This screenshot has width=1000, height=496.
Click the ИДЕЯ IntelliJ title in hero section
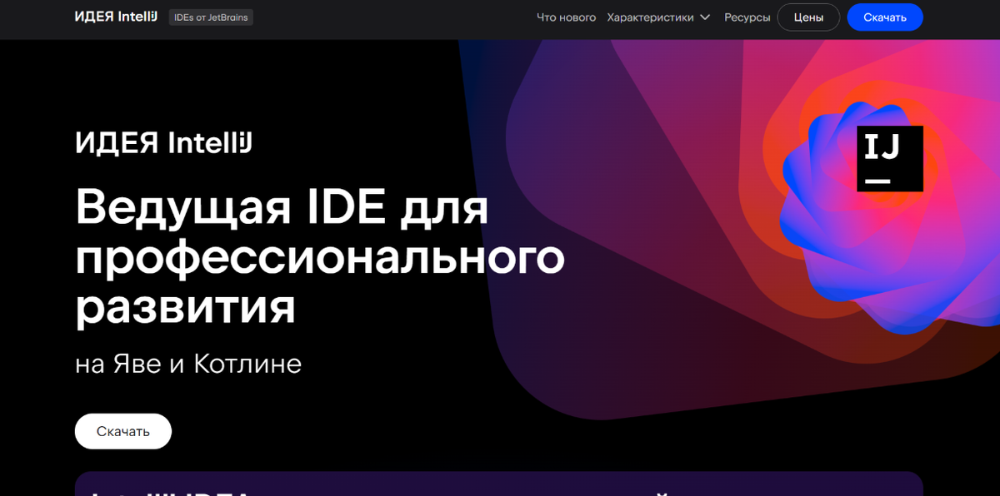tap(163, 143)
